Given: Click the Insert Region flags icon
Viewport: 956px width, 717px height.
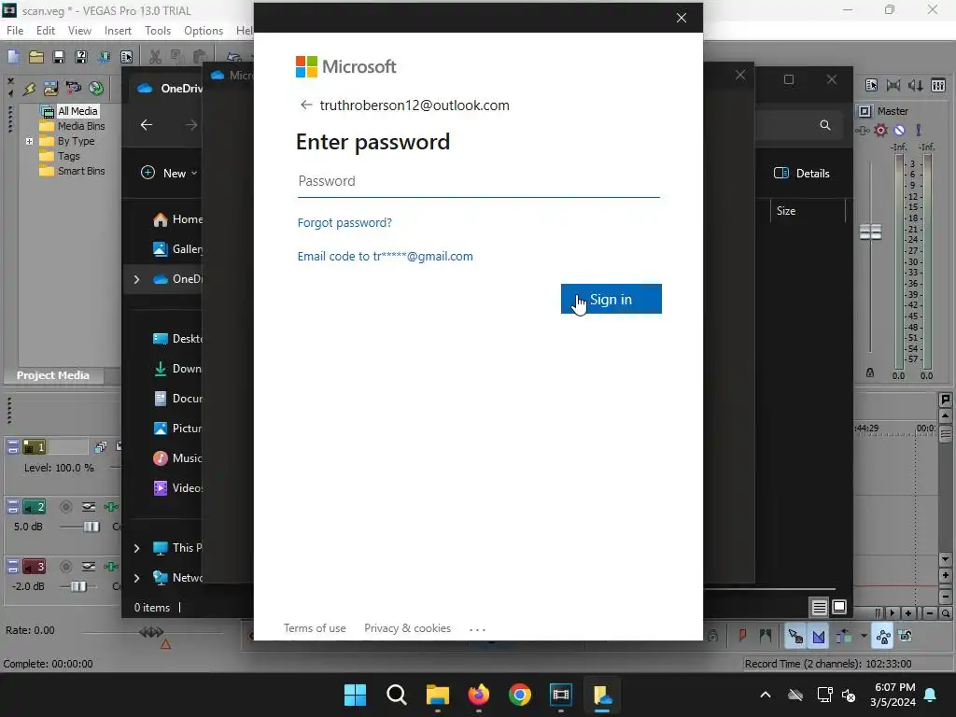Looking at the screenshot, I should (x=766, y=636).
